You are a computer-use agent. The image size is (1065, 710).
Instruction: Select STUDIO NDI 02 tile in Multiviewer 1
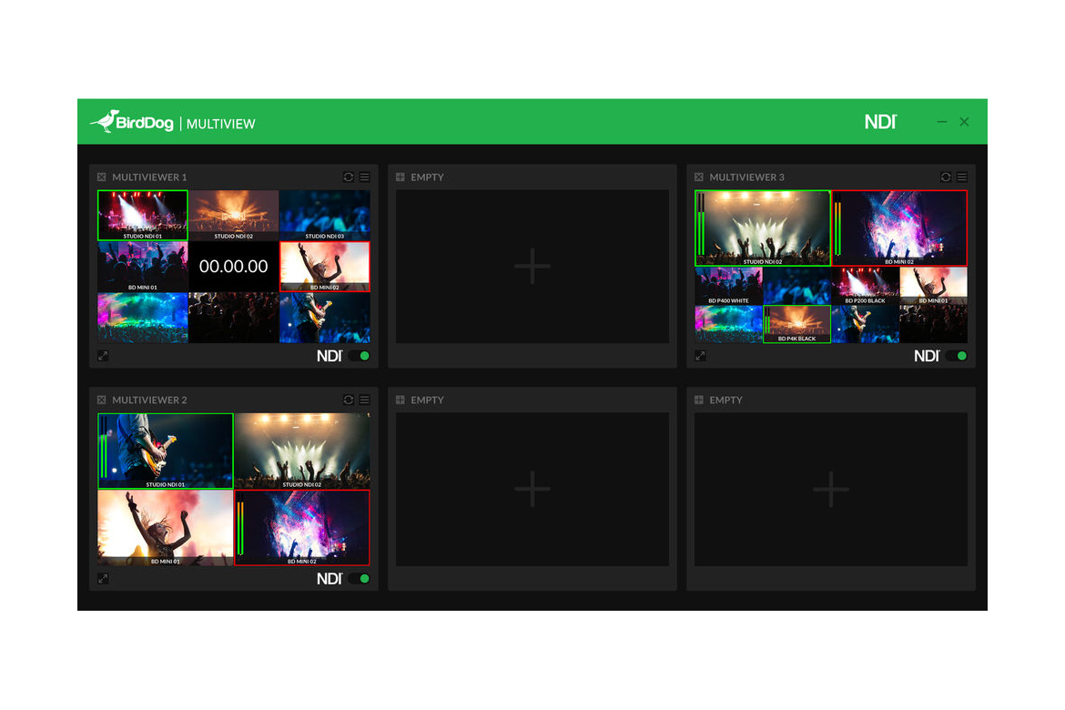coord(234,215)
